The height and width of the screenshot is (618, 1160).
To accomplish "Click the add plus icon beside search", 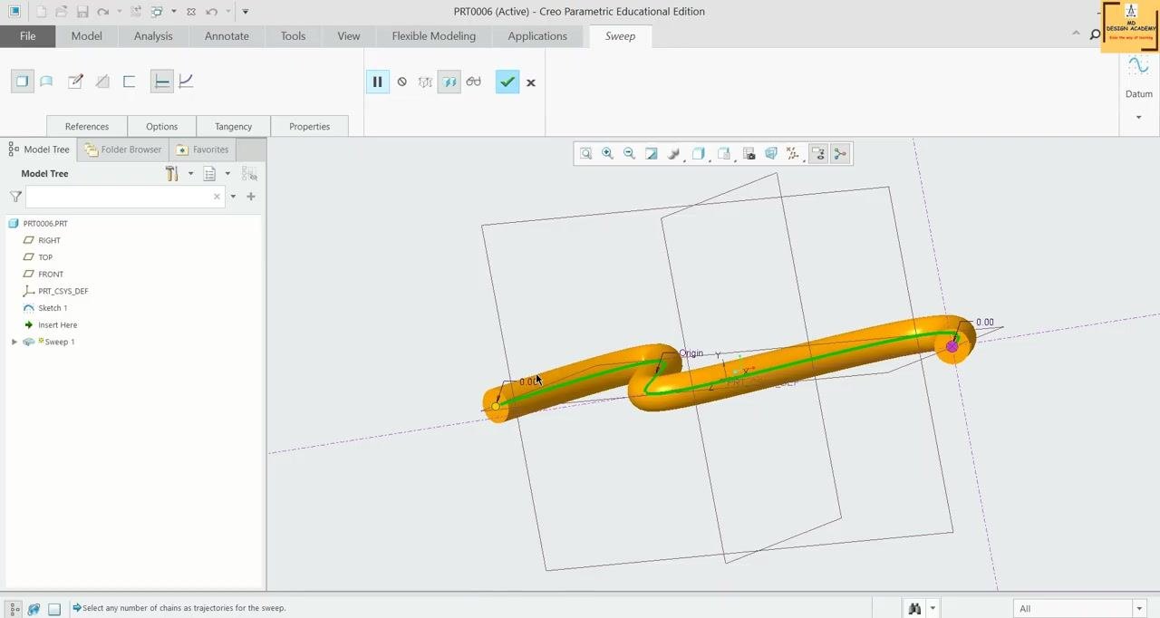I will click(x=251, y=197).
